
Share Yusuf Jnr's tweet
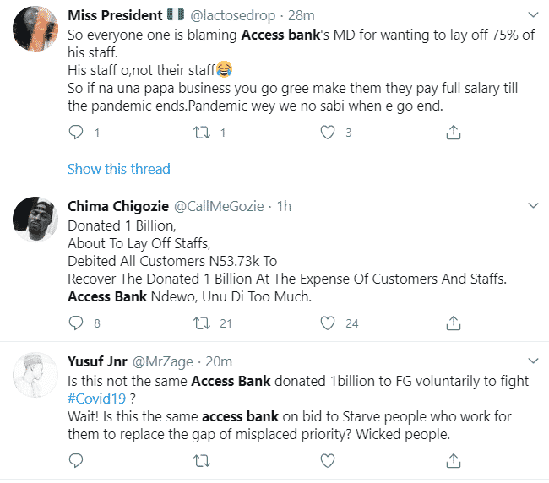coord(454,460)
